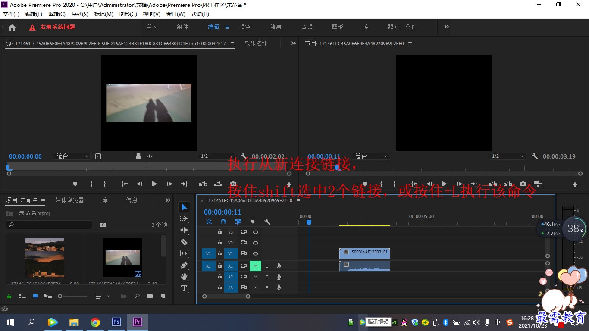Open source playback resolution 1/2 dropdown
This screenshot has height=331, width=589.
(216, 156)
